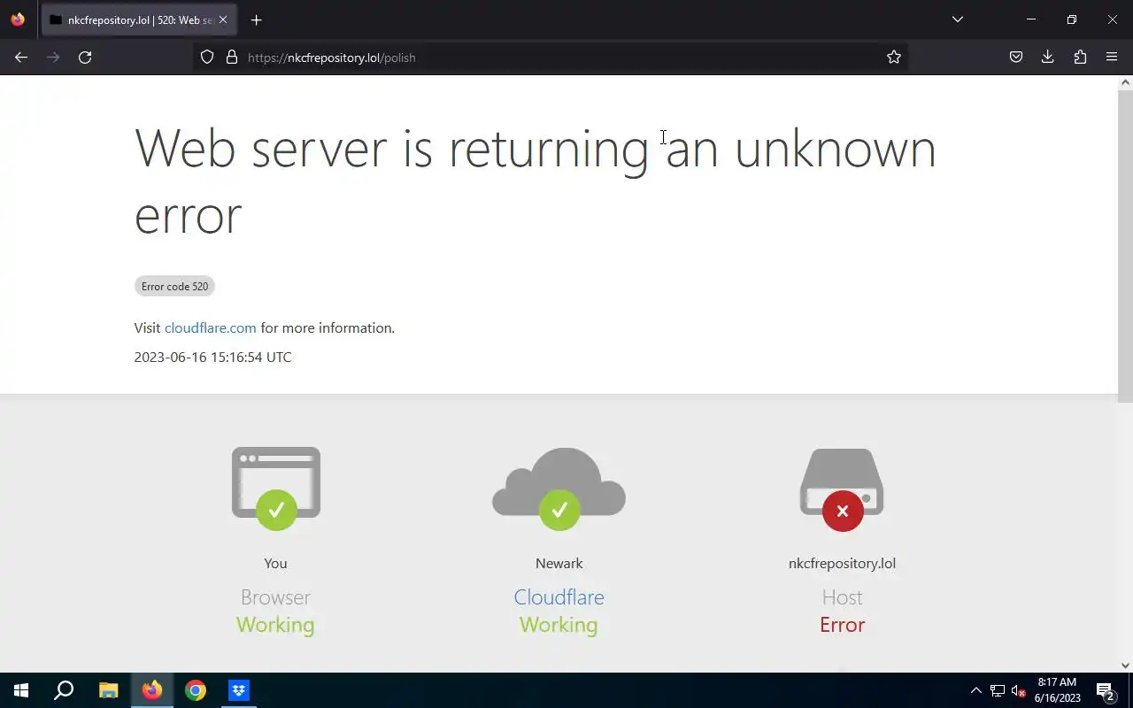Follow the cloudflare.com link
Image resolution: width=1133 pixels, height=708 pixels.
[211, 327]
